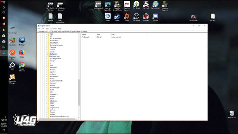This screenshot has width=238, height=134.
Task: Select the OBS Studio key in tree
Action: pos(54,101)
